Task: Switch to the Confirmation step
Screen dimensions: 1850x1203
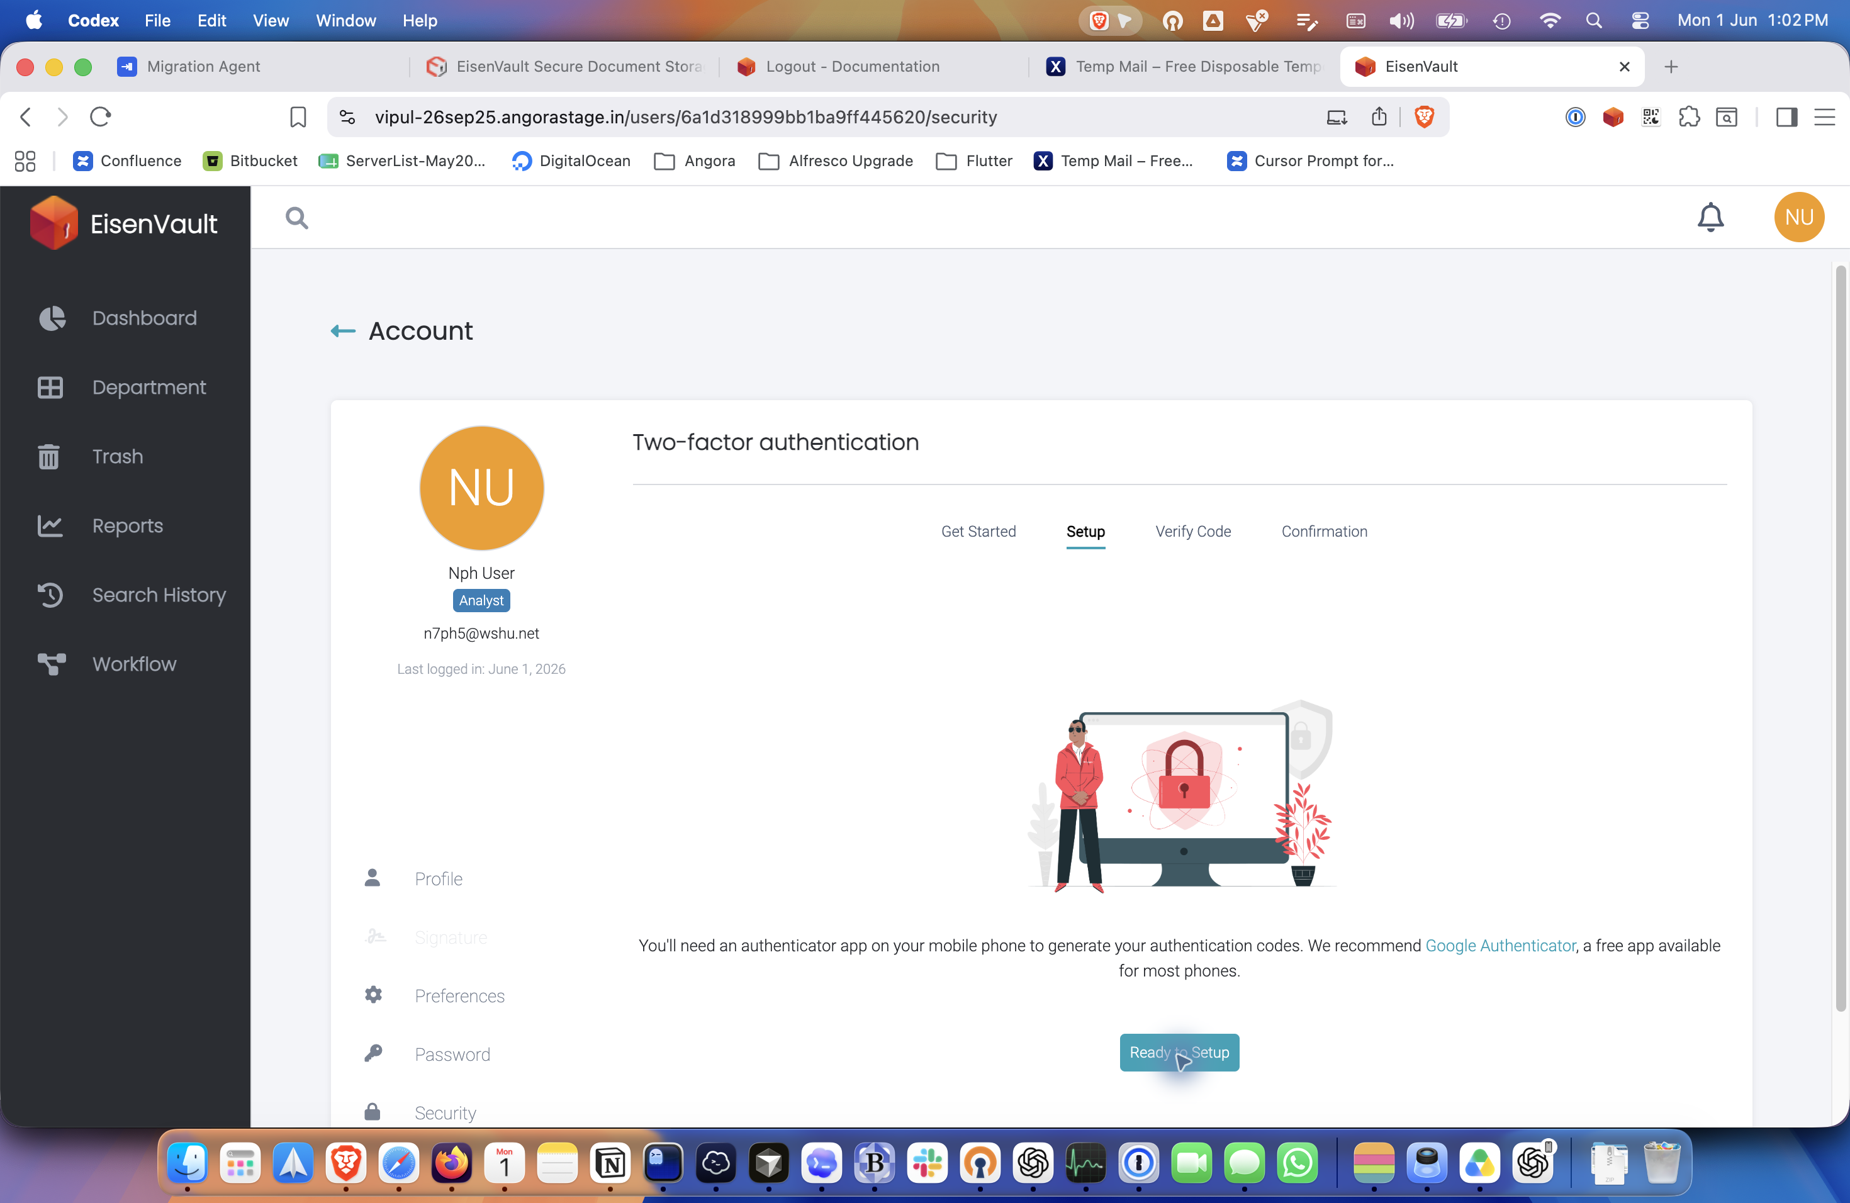Action: pos(1325,532)
